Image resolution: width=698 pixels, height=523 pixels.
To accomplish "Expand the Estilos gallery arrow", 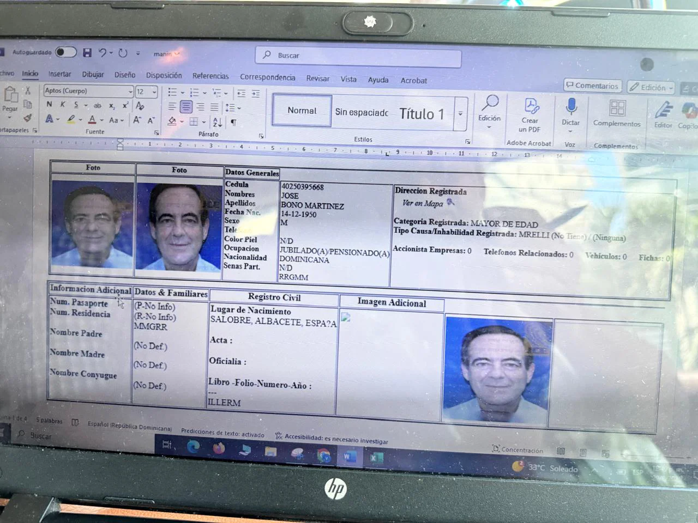I will pos(461,114).
